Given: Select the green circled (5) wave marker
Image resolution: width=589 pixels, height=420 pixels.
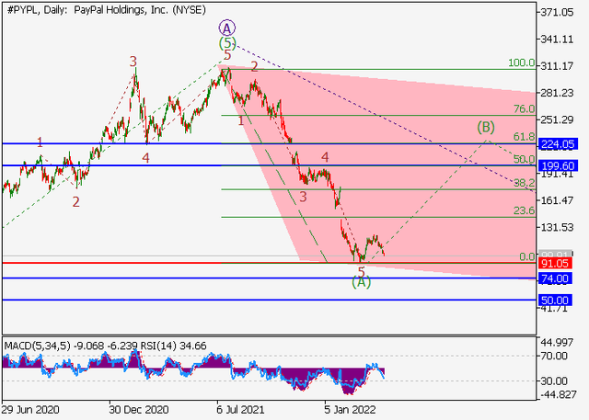Looking at the screenshot, I should click(227, 42).
